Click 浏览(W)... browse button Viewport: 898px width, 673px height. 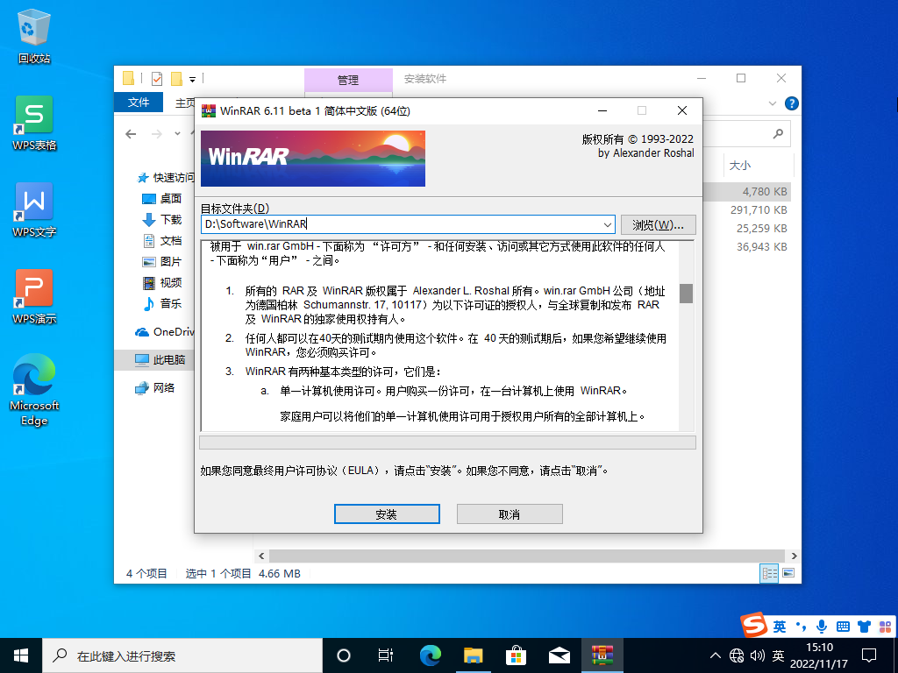pyautogui.click(x=658, y=225)
